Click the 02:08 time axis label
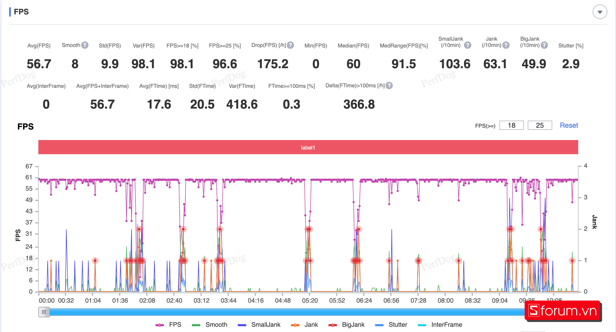616x332 pixels. tap(147, 301)
